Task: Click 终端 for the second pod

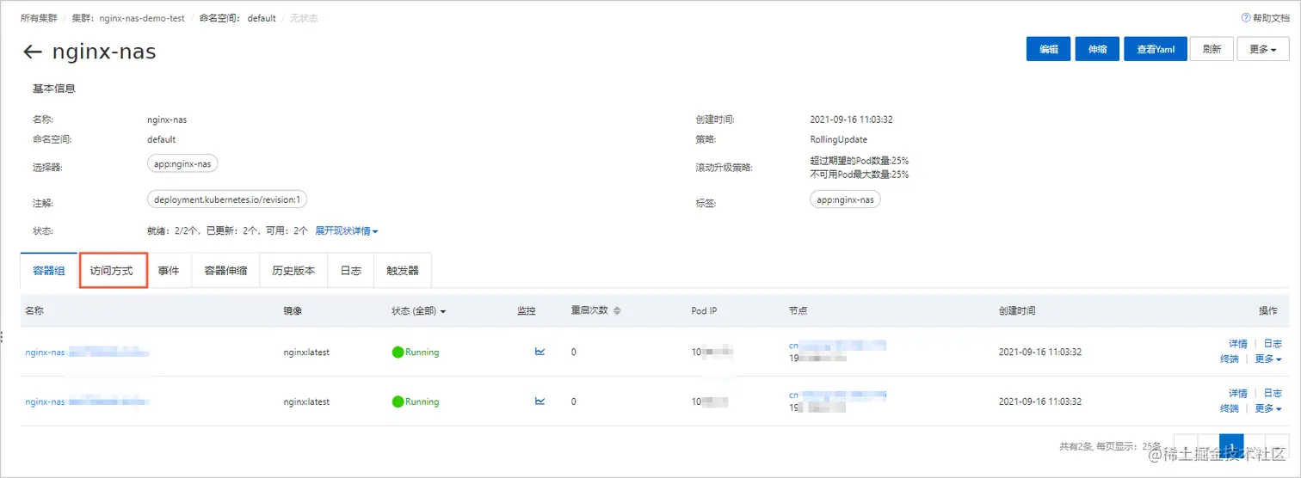Action: coord(1230,408)
